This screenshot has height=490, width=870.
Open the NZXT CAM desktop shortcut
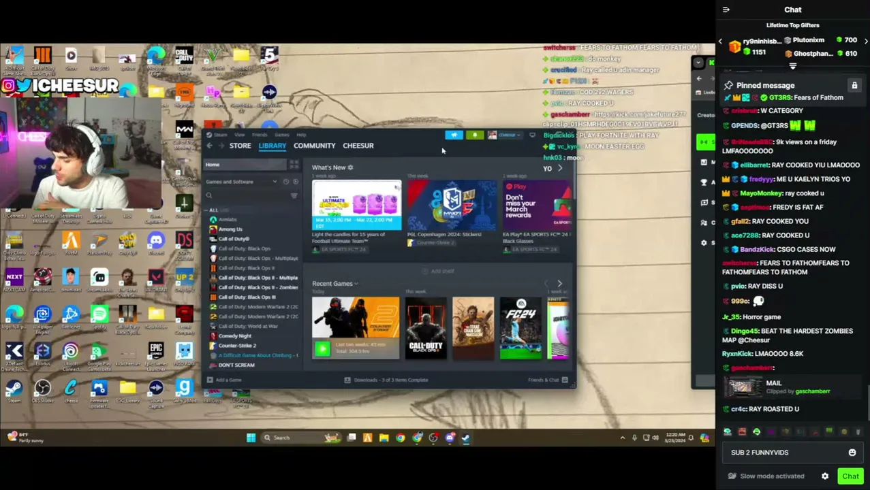14,279
